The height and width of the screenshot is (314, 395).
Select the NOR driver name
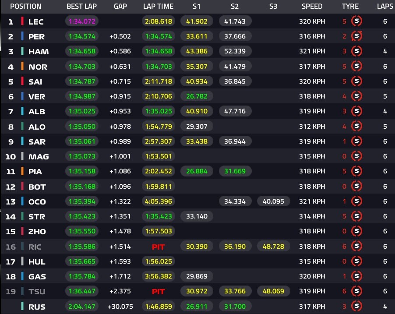(38, 67)
